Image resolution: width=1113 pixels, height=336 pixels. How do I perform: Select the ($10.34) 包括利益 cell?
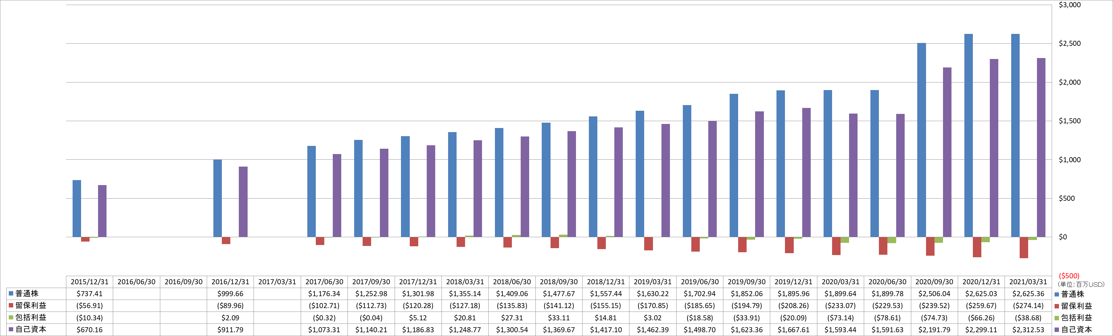pyautogui.click(x=90, y=317)
